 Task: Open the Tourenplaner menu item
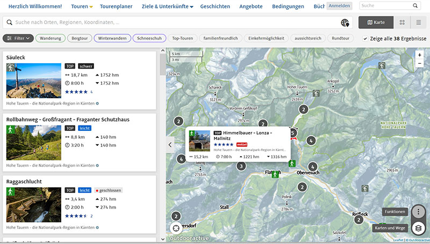tap(117, 6)
